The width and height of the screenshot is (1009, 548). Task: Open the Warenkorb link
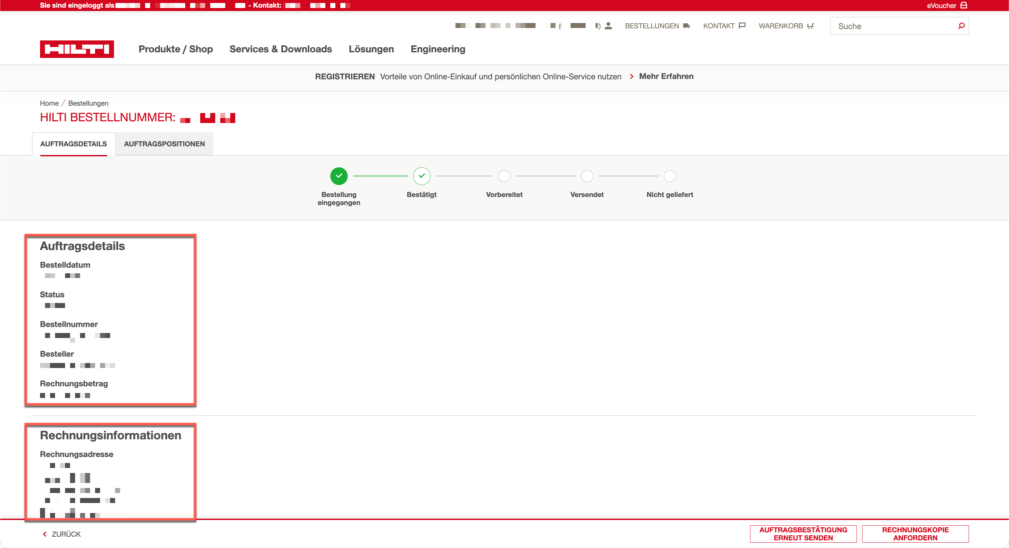(781, 26)
